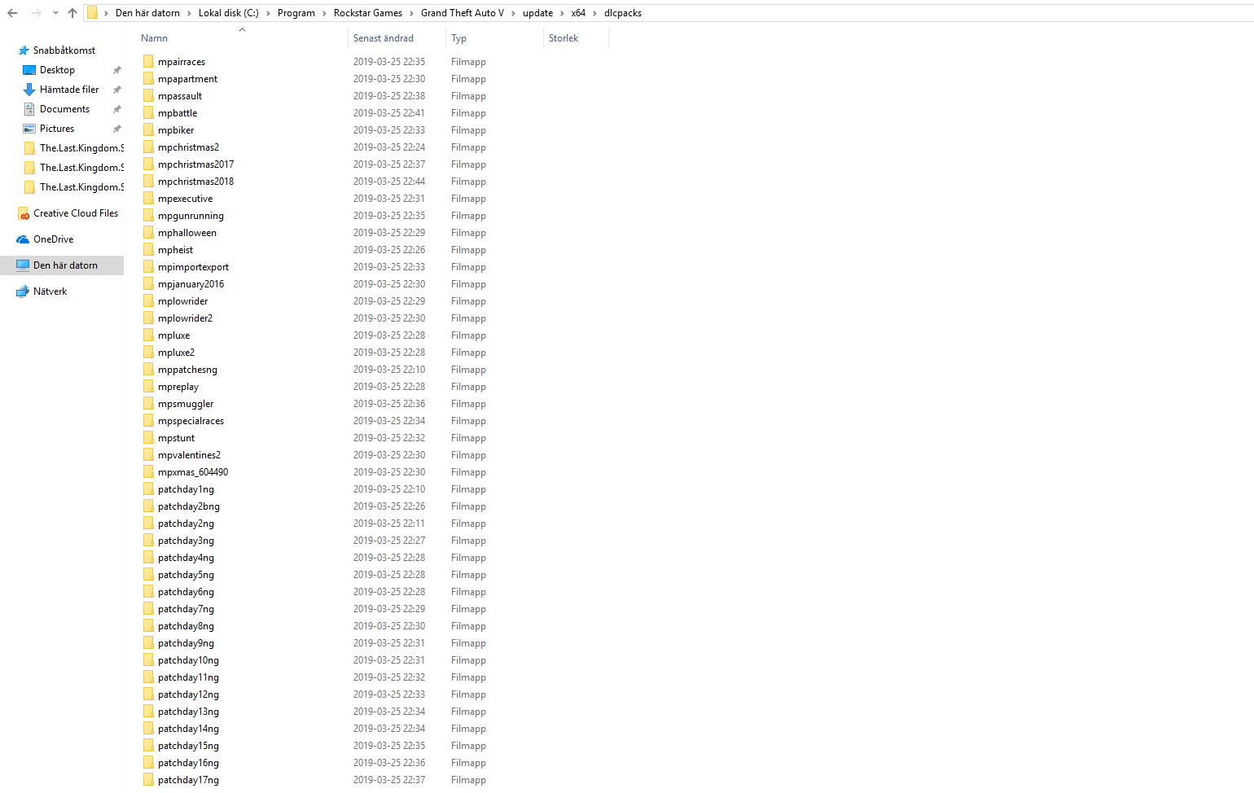Jump to Program in the address bar
This screenshot has width=1254, height=793.
(296, 13)
